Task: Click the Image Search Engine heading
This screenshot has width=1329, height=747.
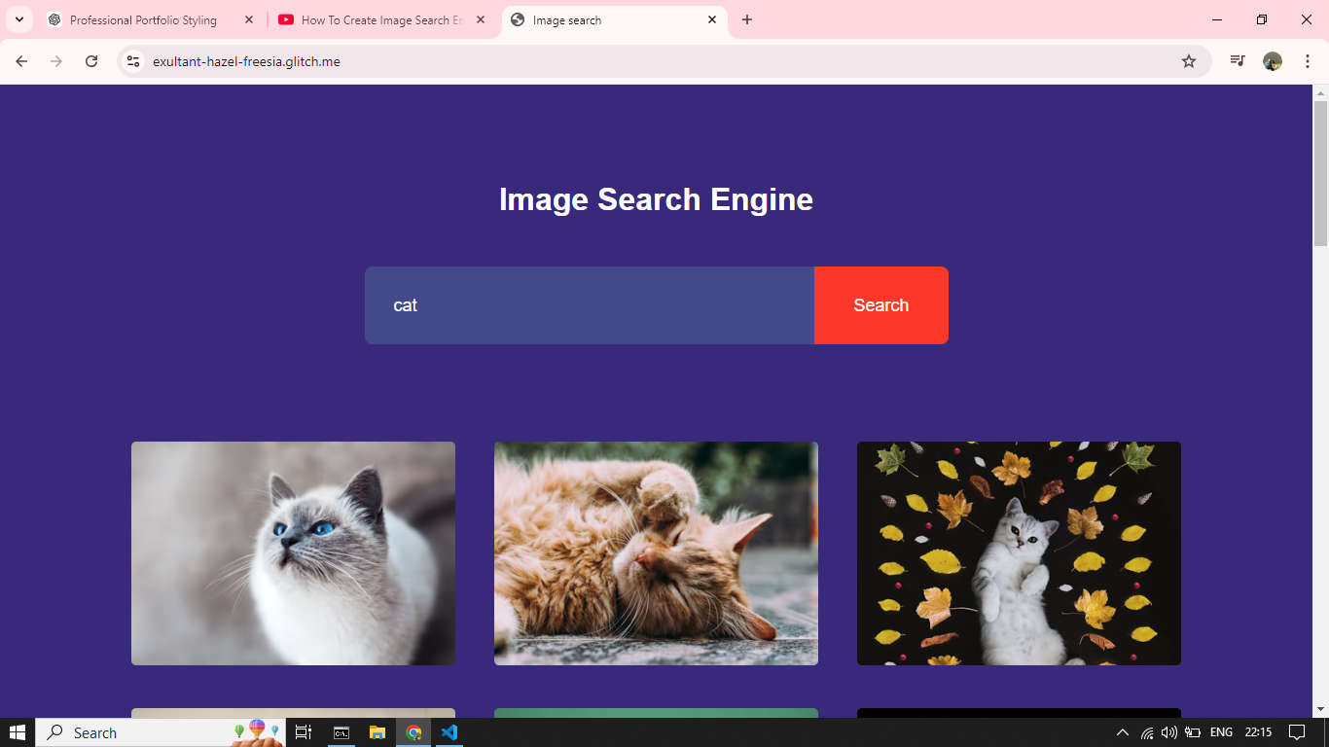Action: tap(656, 199)
